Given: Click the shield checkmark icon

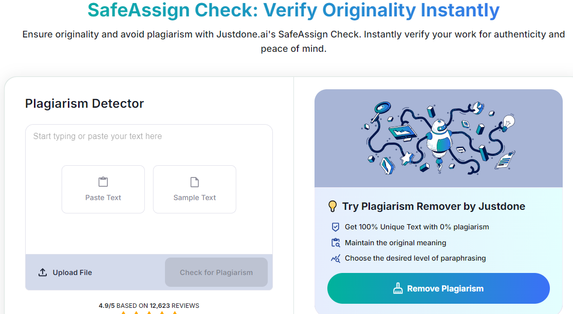Looking at the screenshot, I should tap(336, 227).
